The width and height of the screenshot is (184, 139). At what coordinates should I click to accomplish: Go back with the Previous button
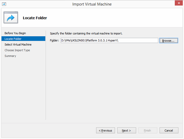pos(105,130)
